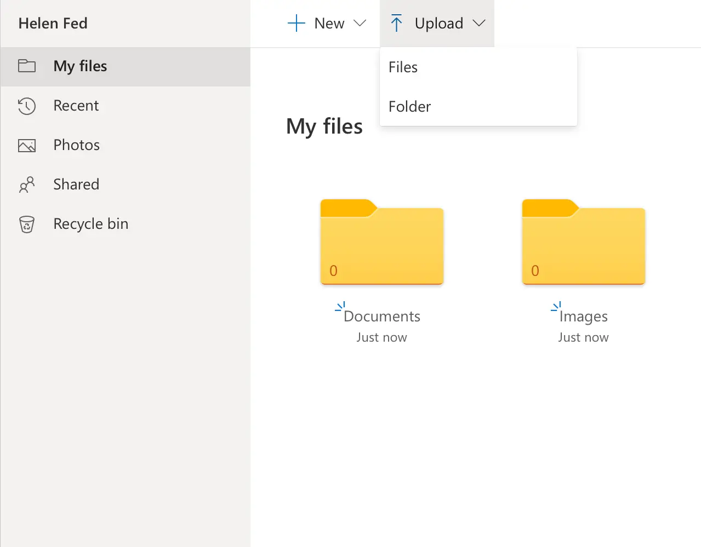Select My files in the sidebar
The image size is (701, 547).
[79, 66]
